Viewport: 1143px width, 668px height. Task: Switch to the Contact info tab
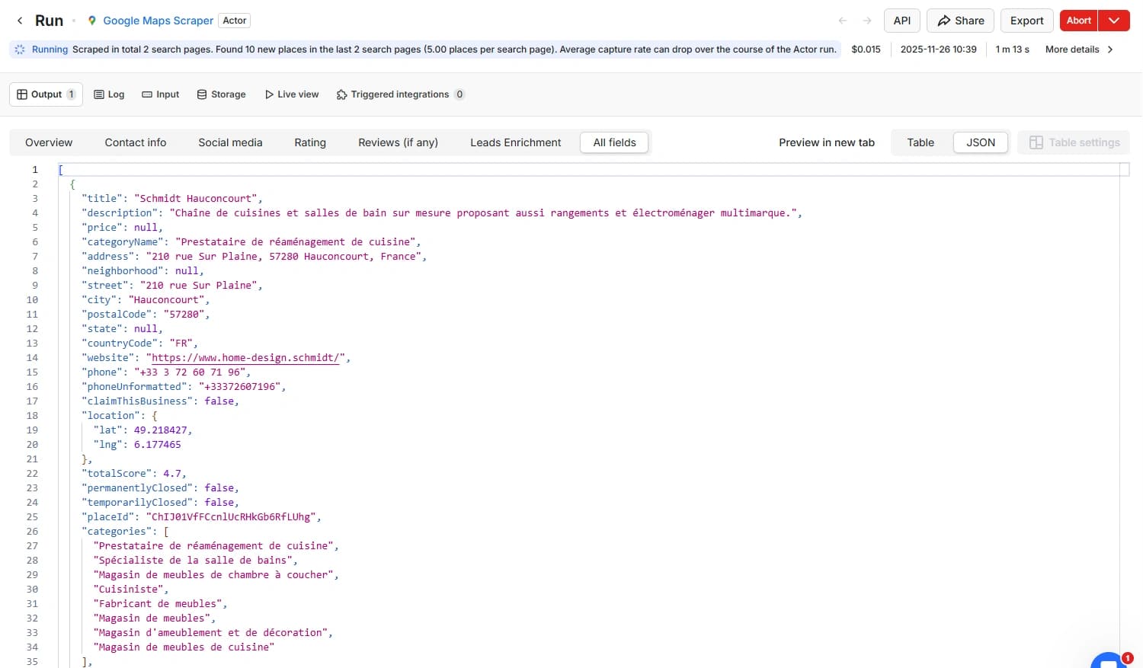135,142
